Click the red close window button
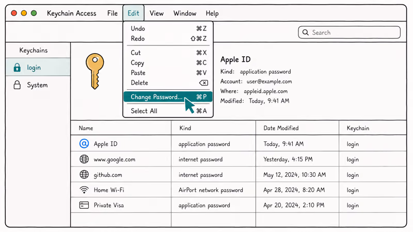Image resolution: width=413 pixels, height=232 pixels. click(14, 13)
